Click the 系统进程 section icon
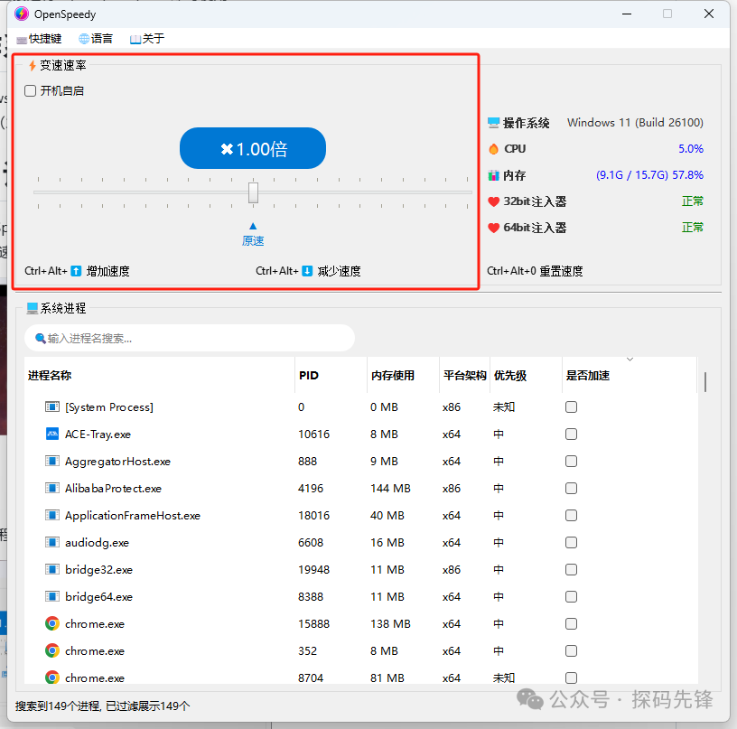This screenshot has height=729, width=737. coord(32,308)
